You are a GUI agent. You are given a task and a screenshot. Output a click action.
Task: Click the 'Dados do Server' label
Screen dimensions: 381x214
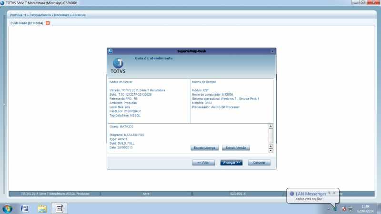tap(121, 82)
